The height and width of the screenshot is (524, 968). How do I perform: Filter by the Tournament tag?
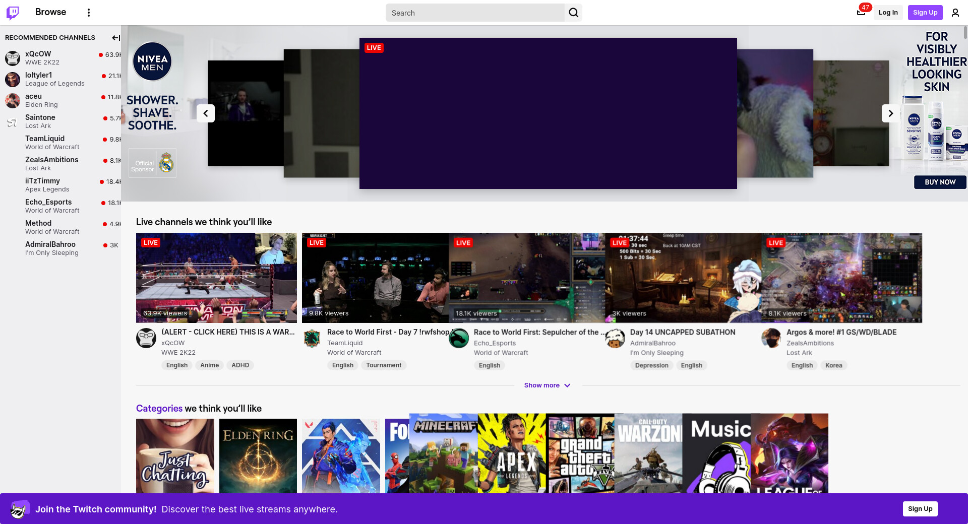click(384, 365)
